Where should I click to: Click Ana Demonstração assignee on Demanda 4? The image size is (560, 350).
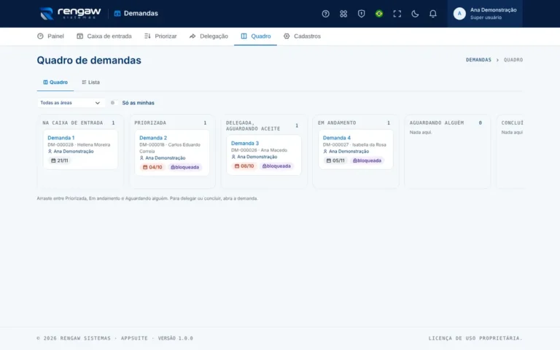click(346, 152)
